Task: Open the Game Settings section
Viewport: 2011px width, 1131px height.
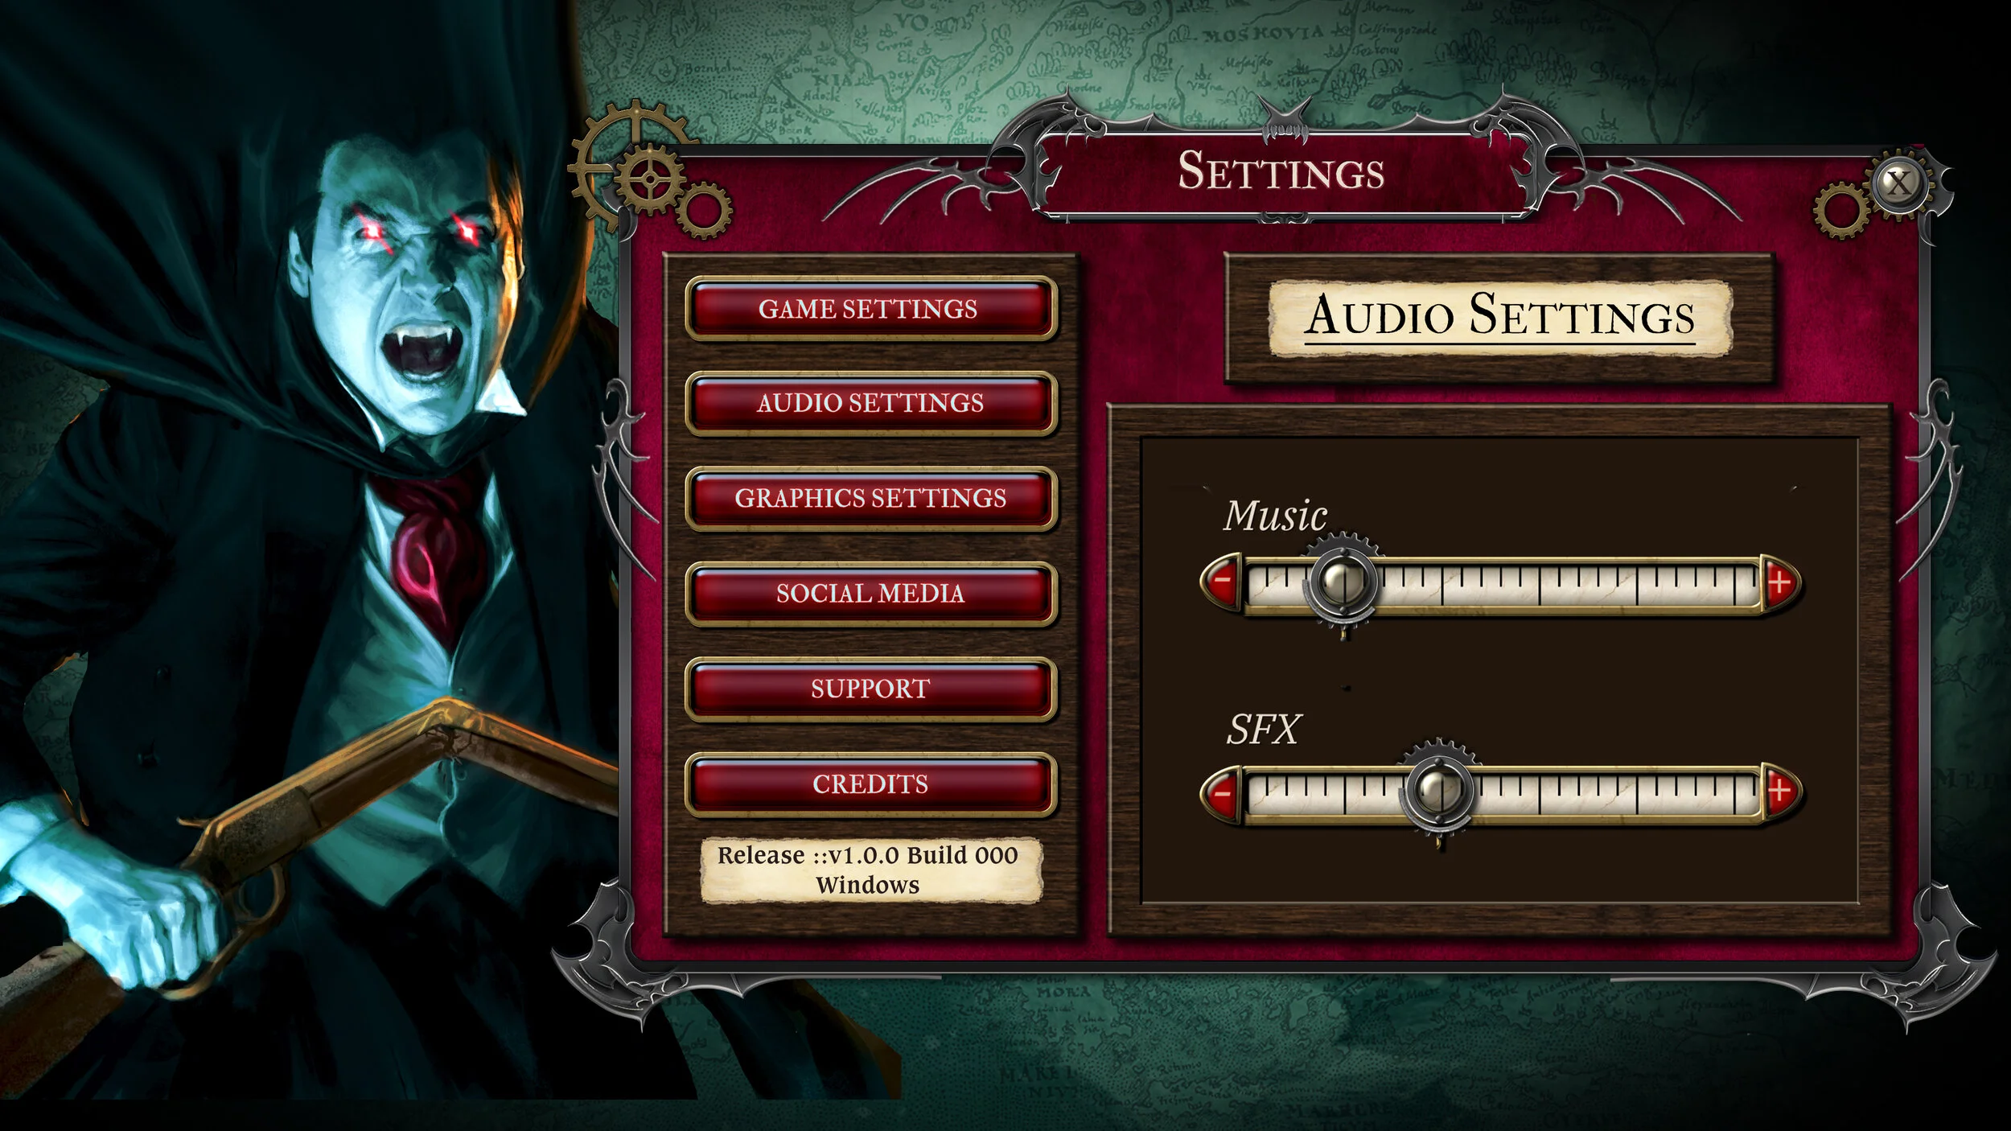Action: tap(870, 309)
